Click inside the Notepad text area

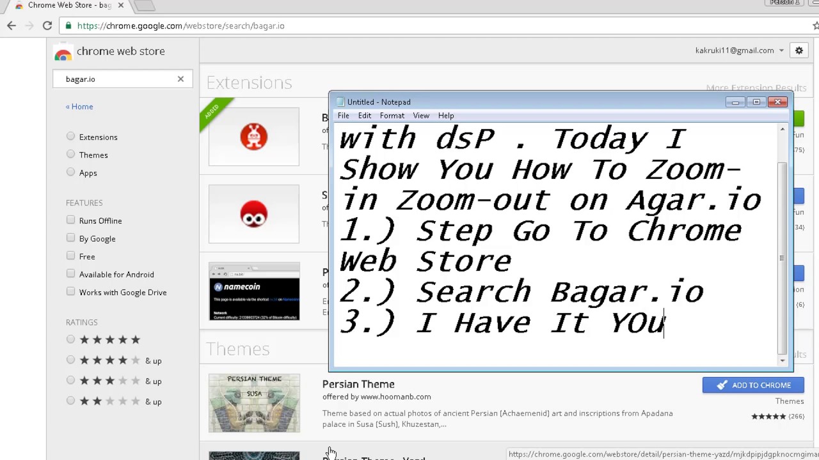(555, 245)
